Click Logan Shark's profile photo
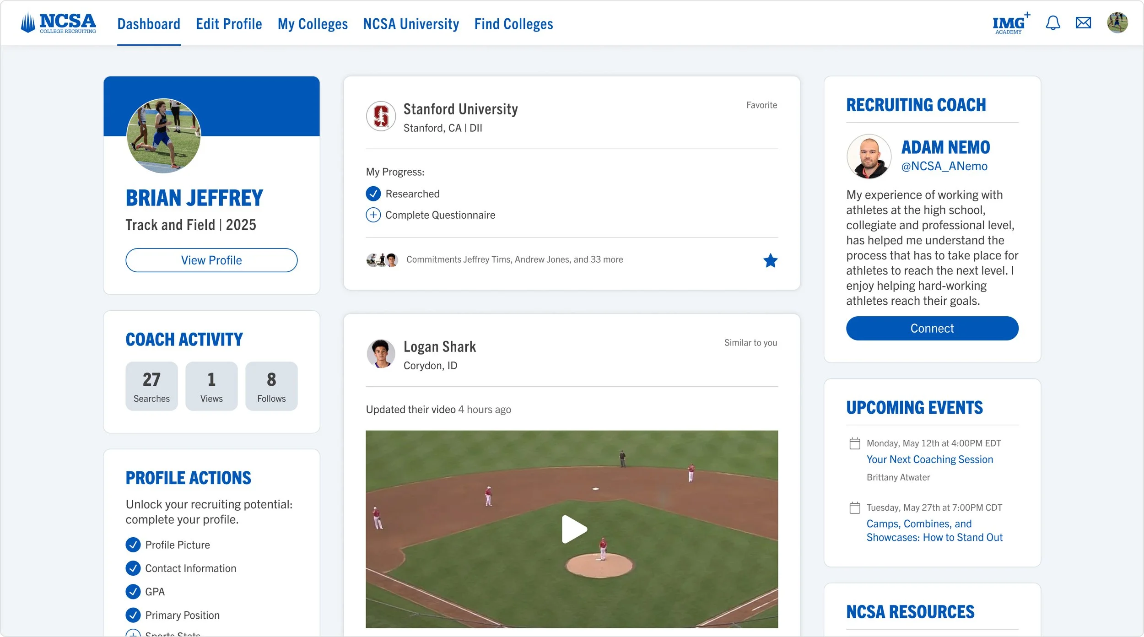The width and height of the screenshot is (1144, 637). tap(381, 354)
